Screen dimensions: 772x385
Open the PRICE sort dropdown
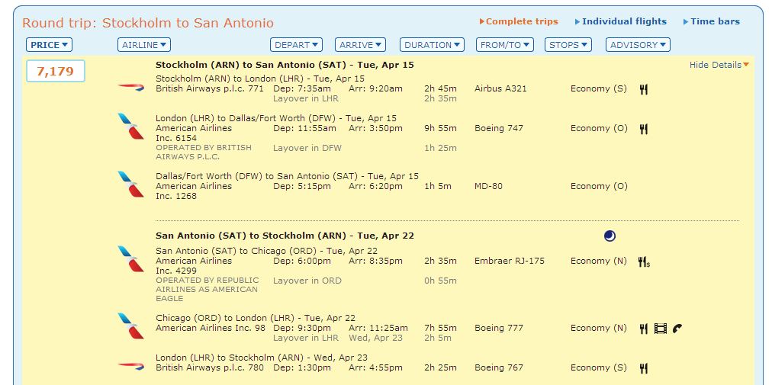pos(50,45)
